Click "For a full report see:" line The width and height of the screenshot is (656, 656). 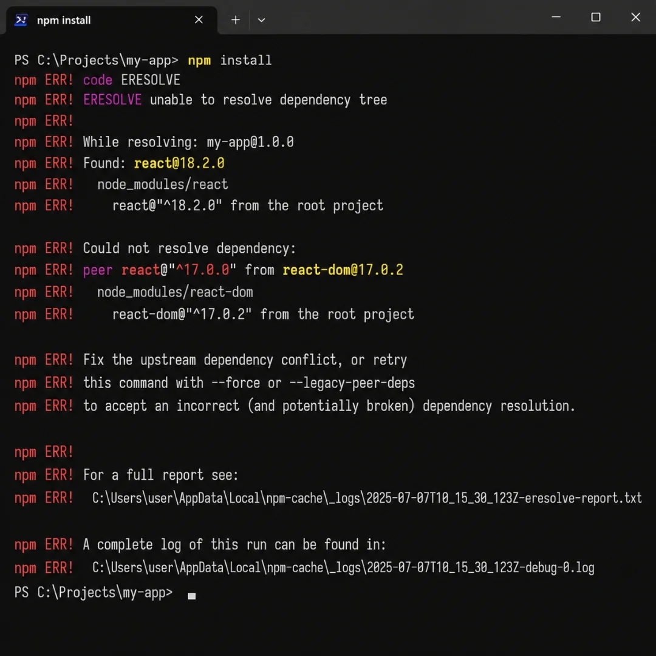click(x=160, y=475)
